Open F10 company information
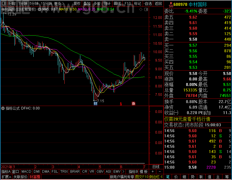This screenshot has height=180, width=232. pyautogui.click(x=128, y=3)
